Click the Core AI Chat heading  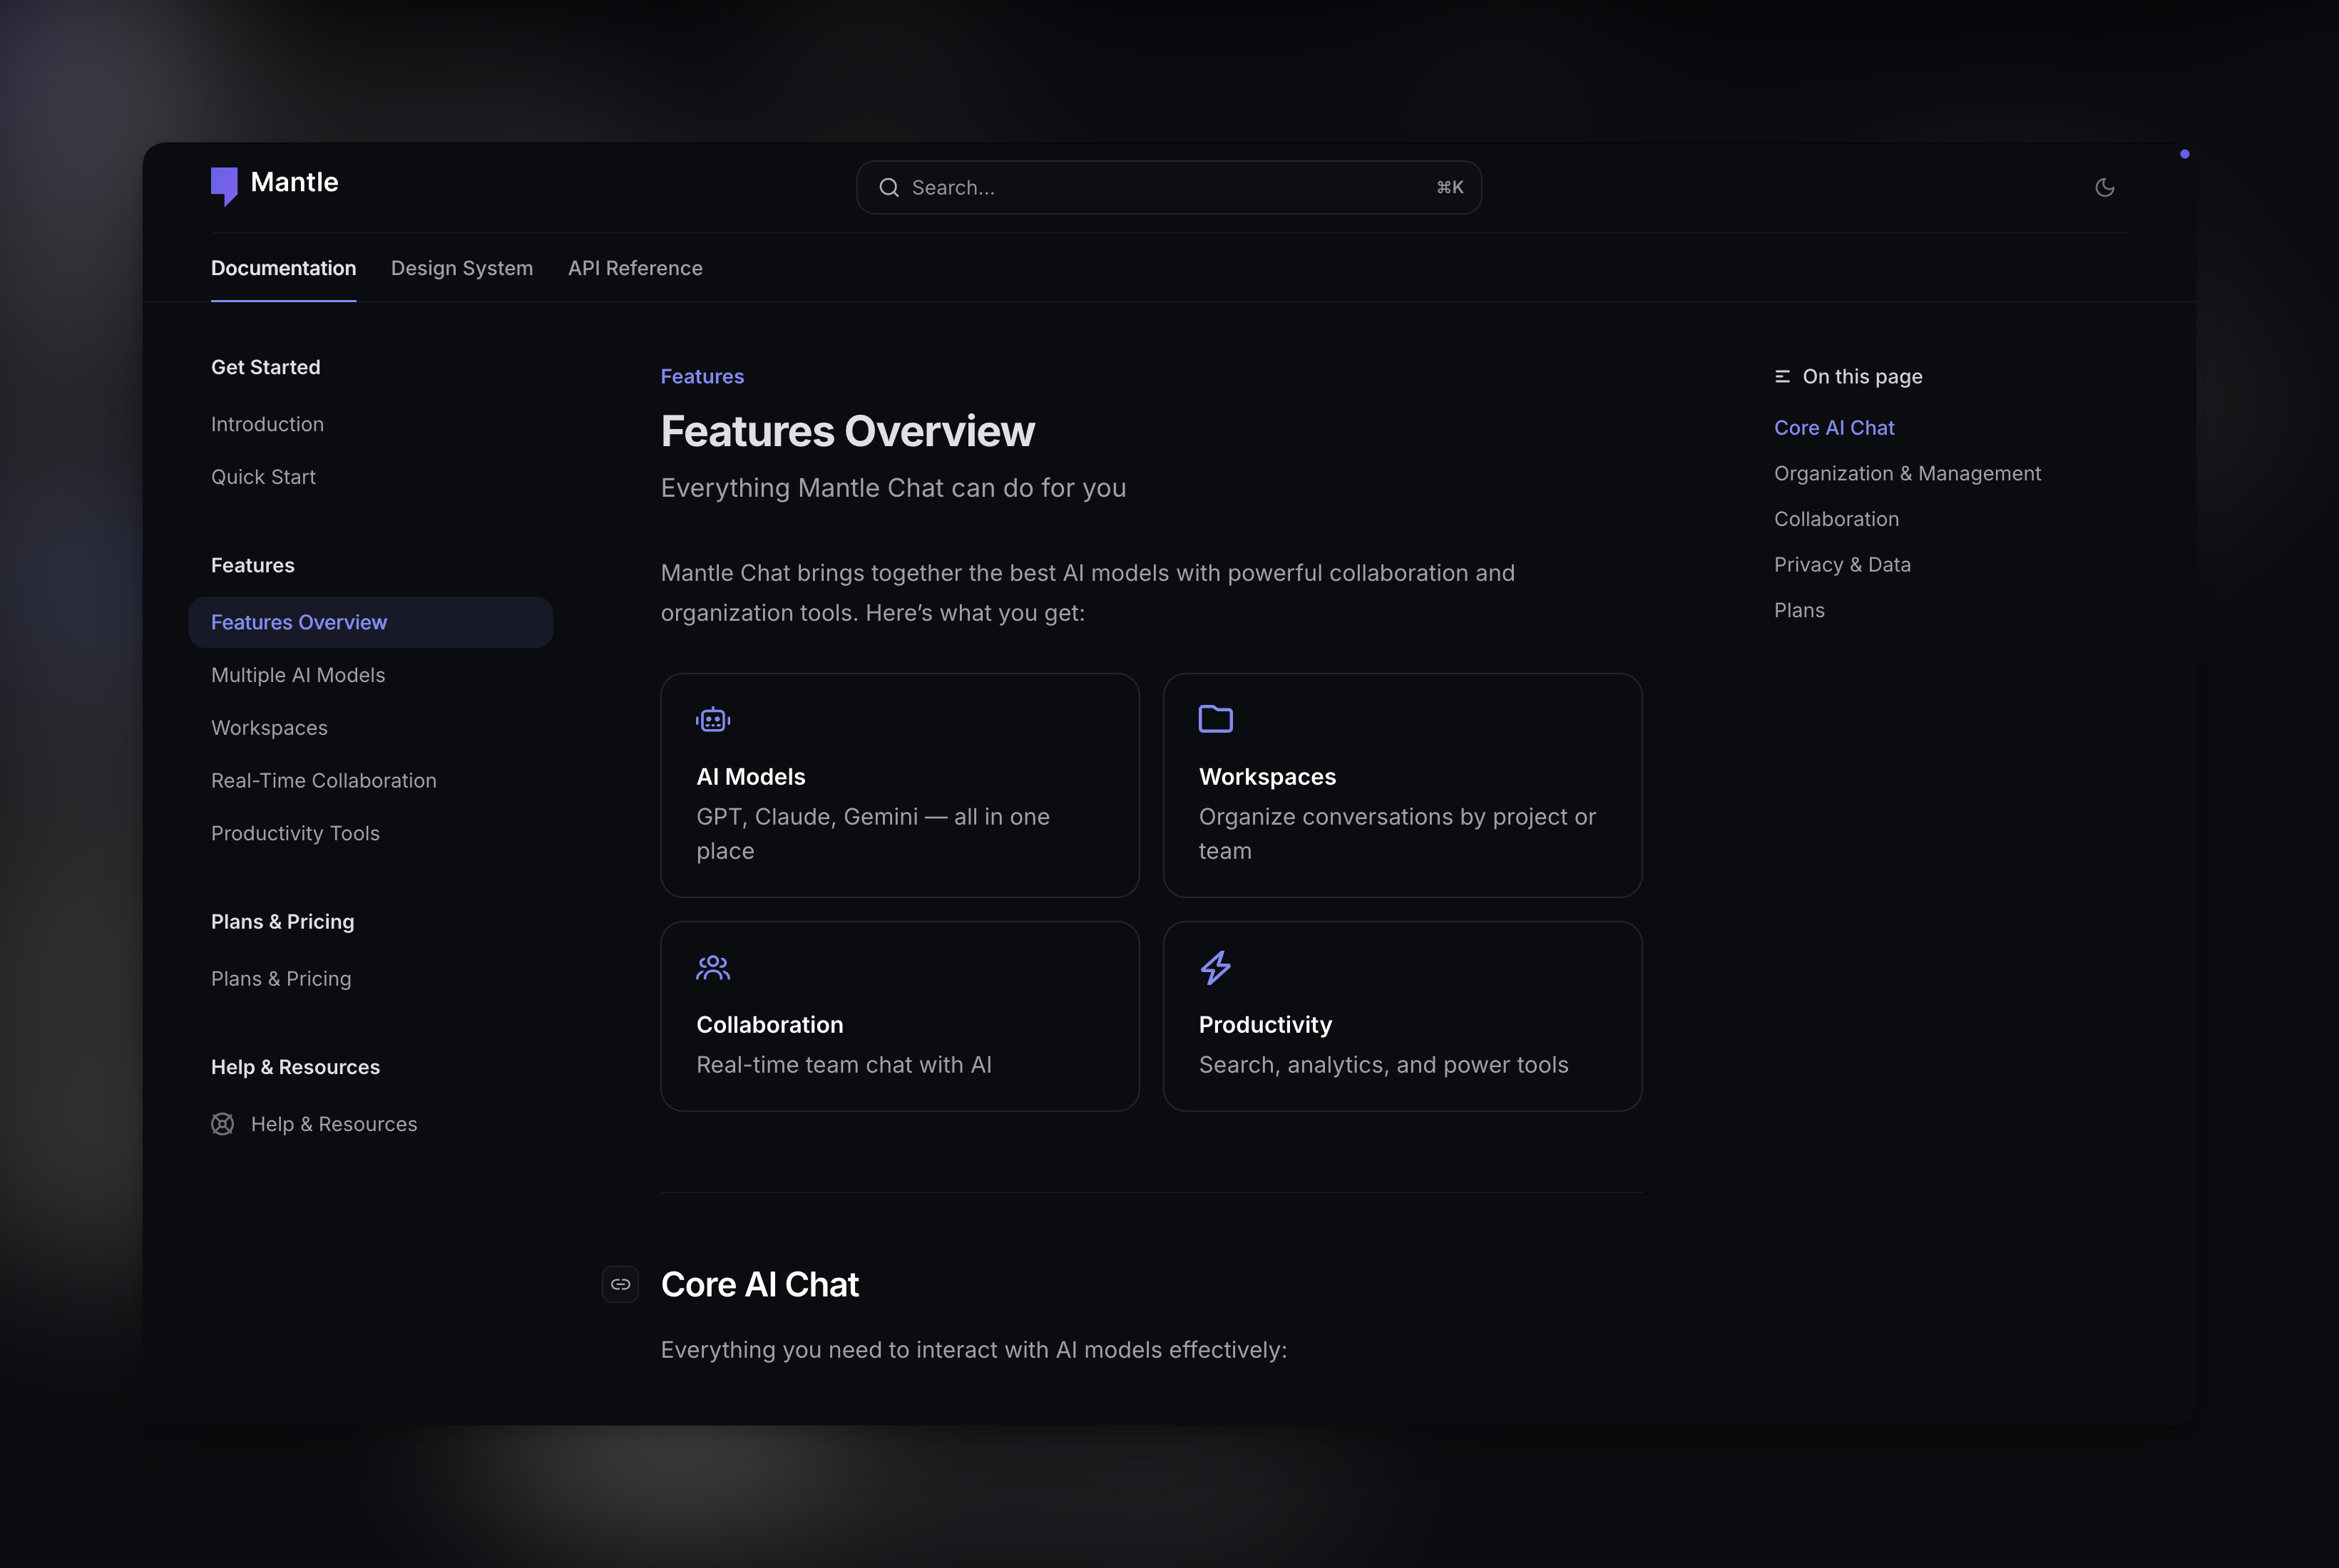(760, 1284)
